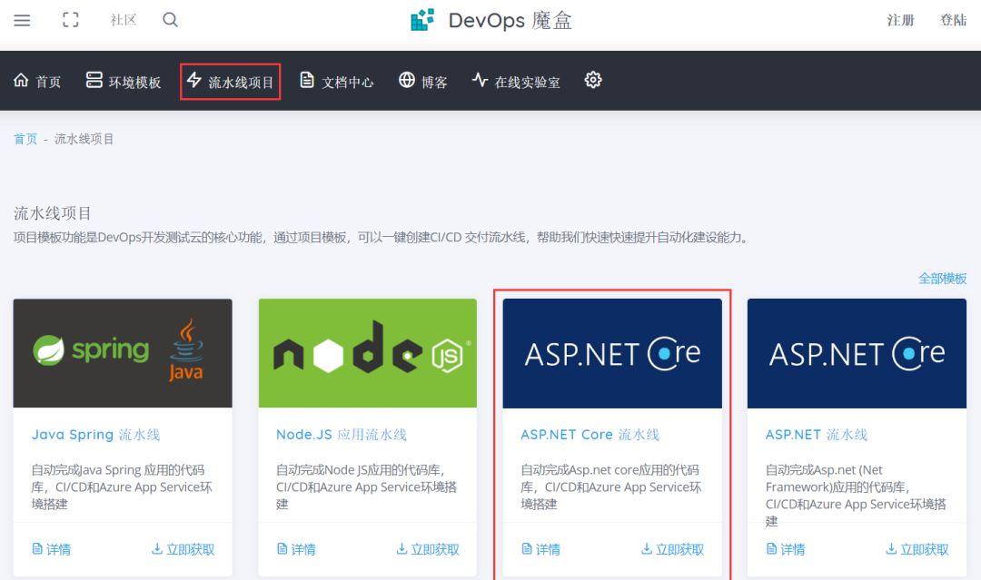This screenshot has height=580, width=981.
Task: Click the 详情 document icon on ASP.NET 流水线 card
Action: coord(771,549)
